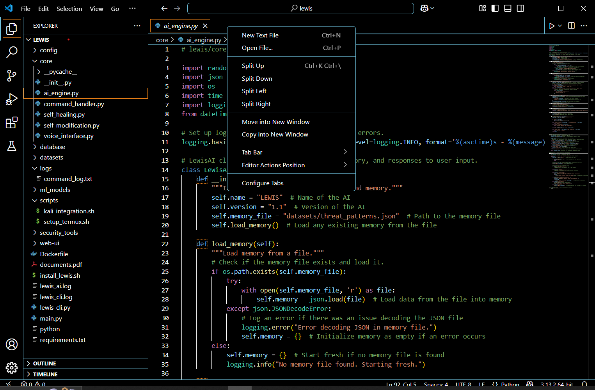
Task: Expand the config folder
Action: (48, 50)
